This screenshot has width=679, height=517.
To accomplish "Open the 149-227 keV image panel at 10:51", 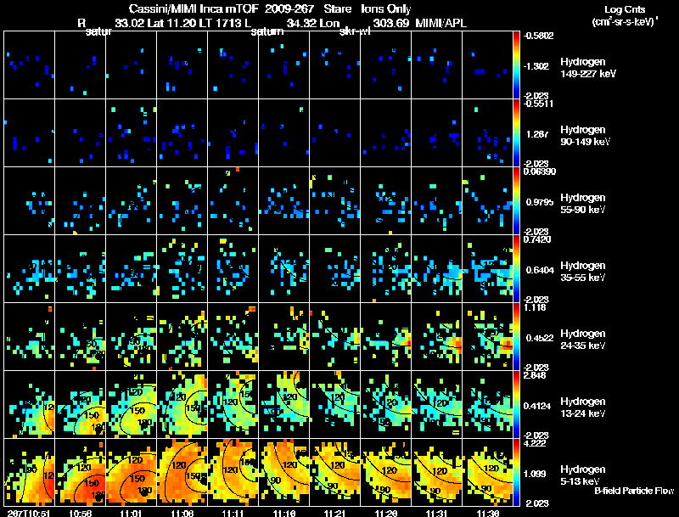I will [29, 65].
